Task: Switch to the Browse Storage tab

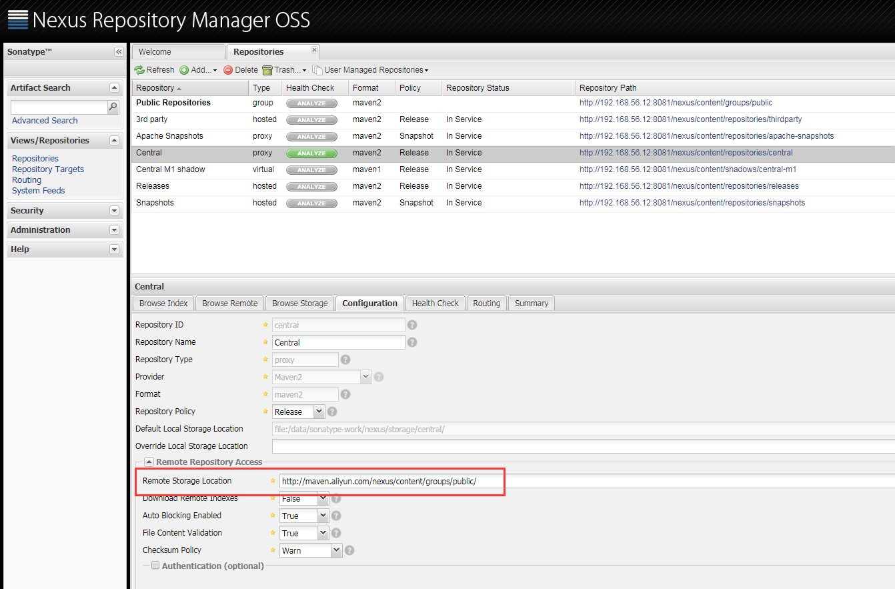Action: 300,304
